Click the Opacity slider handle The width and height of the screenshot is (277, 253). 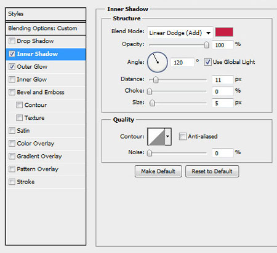pos(206,45)
